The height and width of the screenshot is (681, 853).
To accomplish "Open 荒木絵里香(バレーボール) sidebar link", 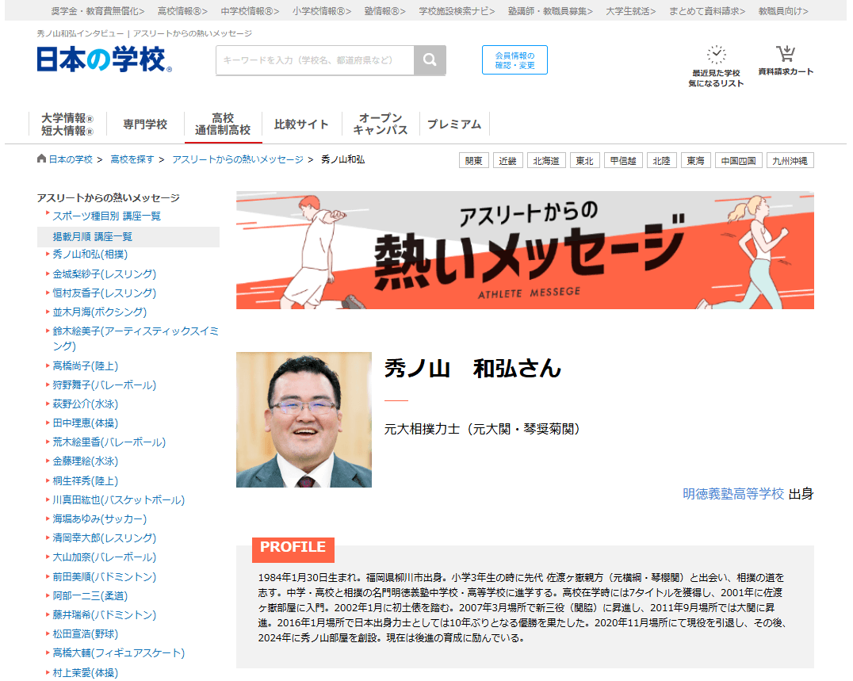I will [x=109, y=442].
